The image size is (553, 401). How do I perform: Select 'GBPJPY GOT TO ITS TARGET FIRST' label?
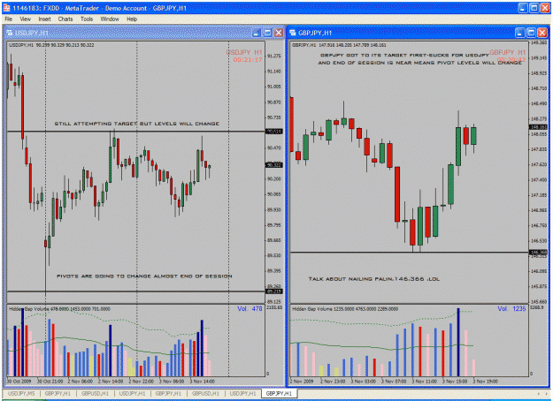pyautogui.click(x=404, y=56)
